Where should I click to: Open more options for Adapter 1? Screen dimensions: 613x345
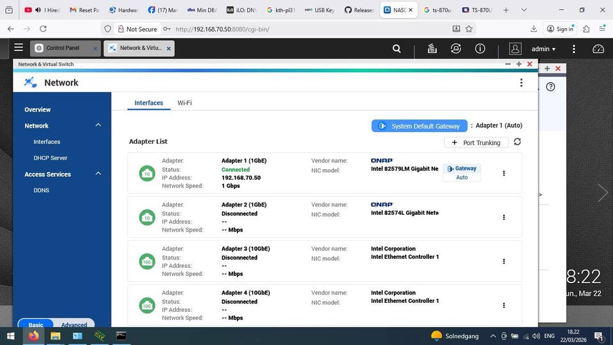pos(504,173)
